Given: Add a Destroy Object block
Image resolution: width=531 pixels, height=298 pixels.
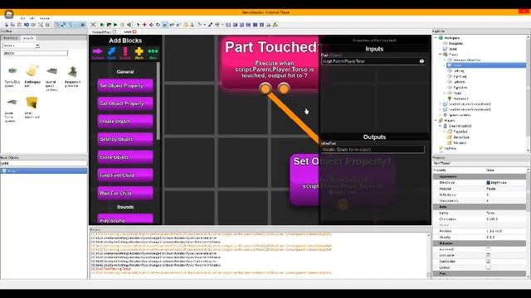Looking at the screenshot, I should (125, 140).
